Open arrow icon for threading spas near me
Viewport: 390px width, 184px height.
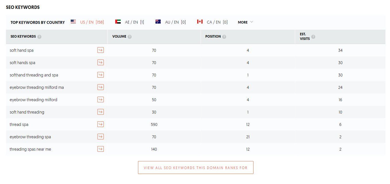coord(100,149)
